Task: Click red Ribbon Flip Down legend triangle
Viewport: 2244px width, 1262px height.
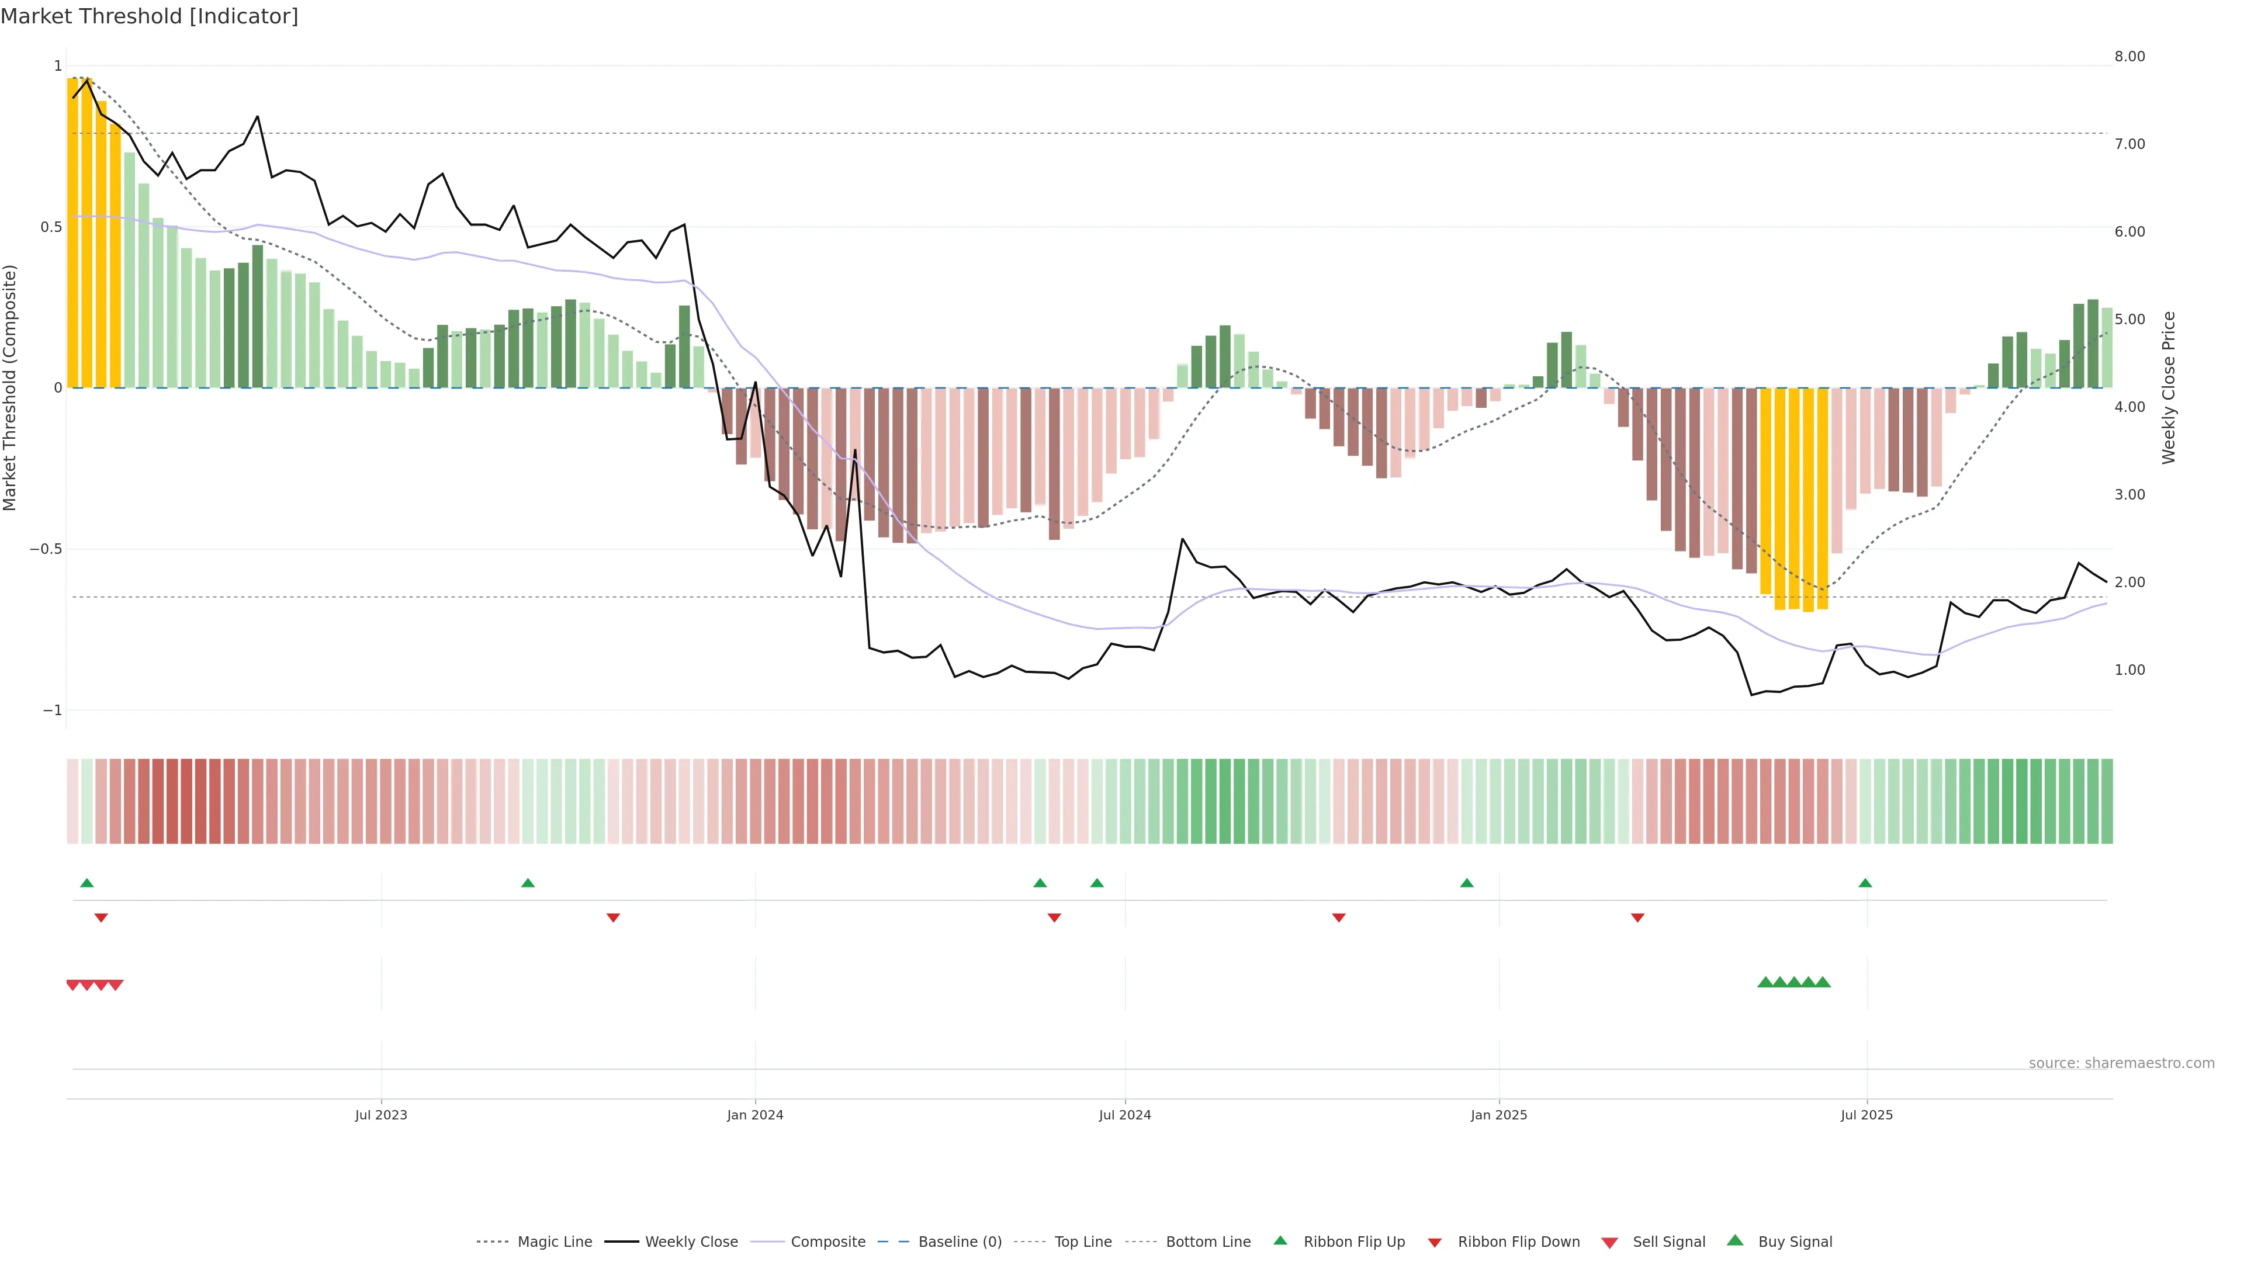Action: tap(1435, 1243)
